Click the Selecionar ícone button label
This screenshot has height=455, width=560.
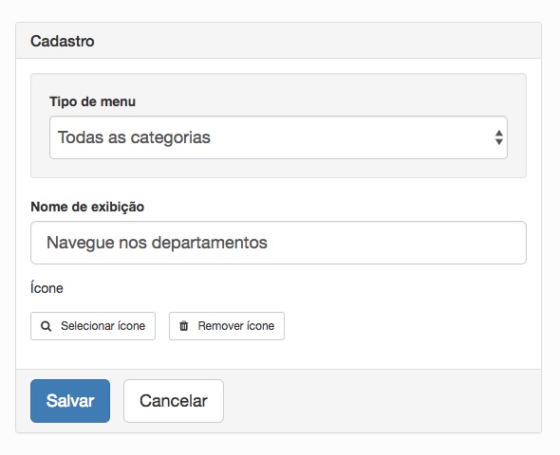[x=103, y=326]
